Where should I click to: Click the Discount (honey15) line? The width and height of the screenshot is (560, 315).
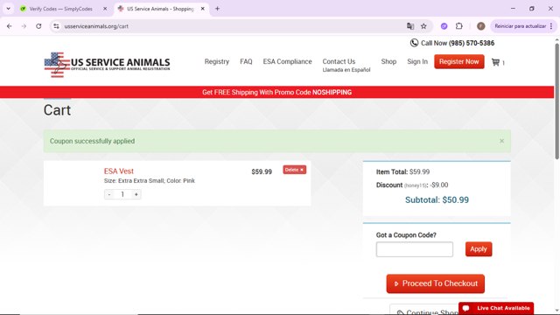pyautogui.click(x=412, y=185)
